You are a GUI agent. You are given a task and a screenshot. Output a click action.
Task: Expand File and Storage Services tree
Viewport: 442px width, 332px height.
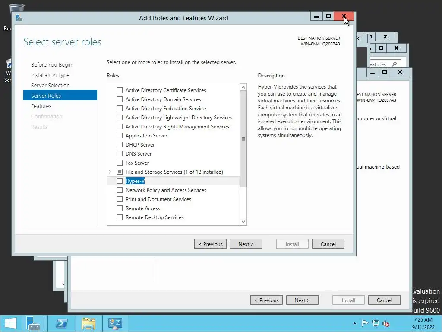(x=110, y=172)
